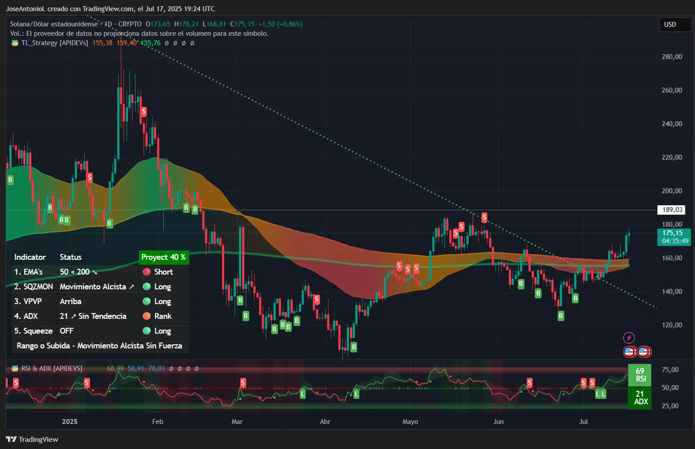This screenshot has width=695, height=449.
Task: Select the red S signal marker near Mayo highs
Action: pyautogui.click(x=484, y=218)
